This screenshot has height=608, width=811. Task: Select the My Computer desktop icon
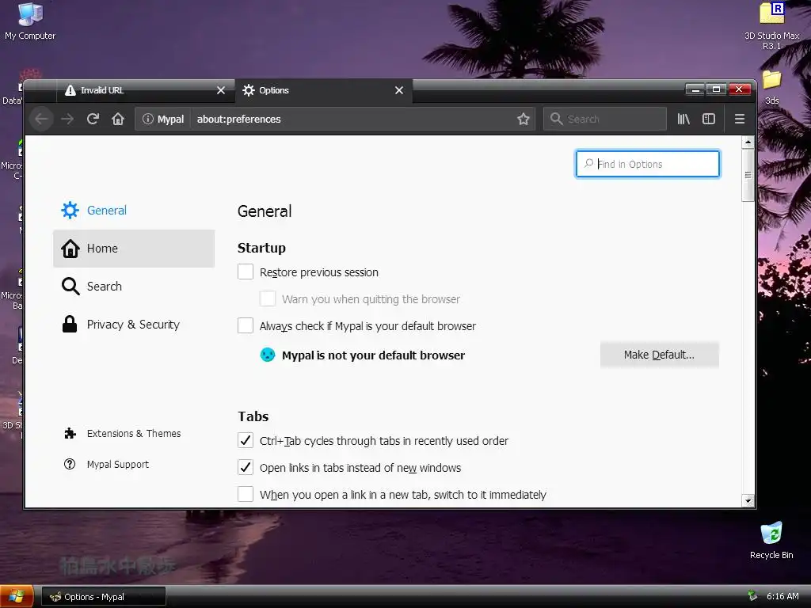tap(30, 21)
